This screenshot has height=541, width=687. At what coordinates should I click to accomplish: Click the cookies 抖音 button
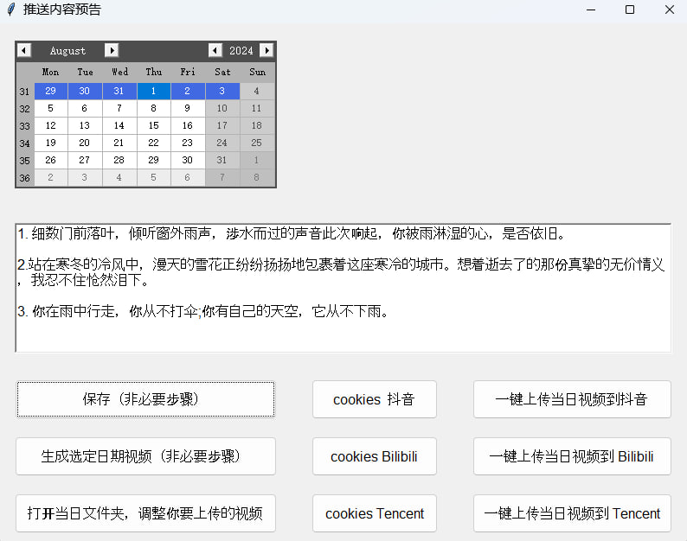point(374,399)
